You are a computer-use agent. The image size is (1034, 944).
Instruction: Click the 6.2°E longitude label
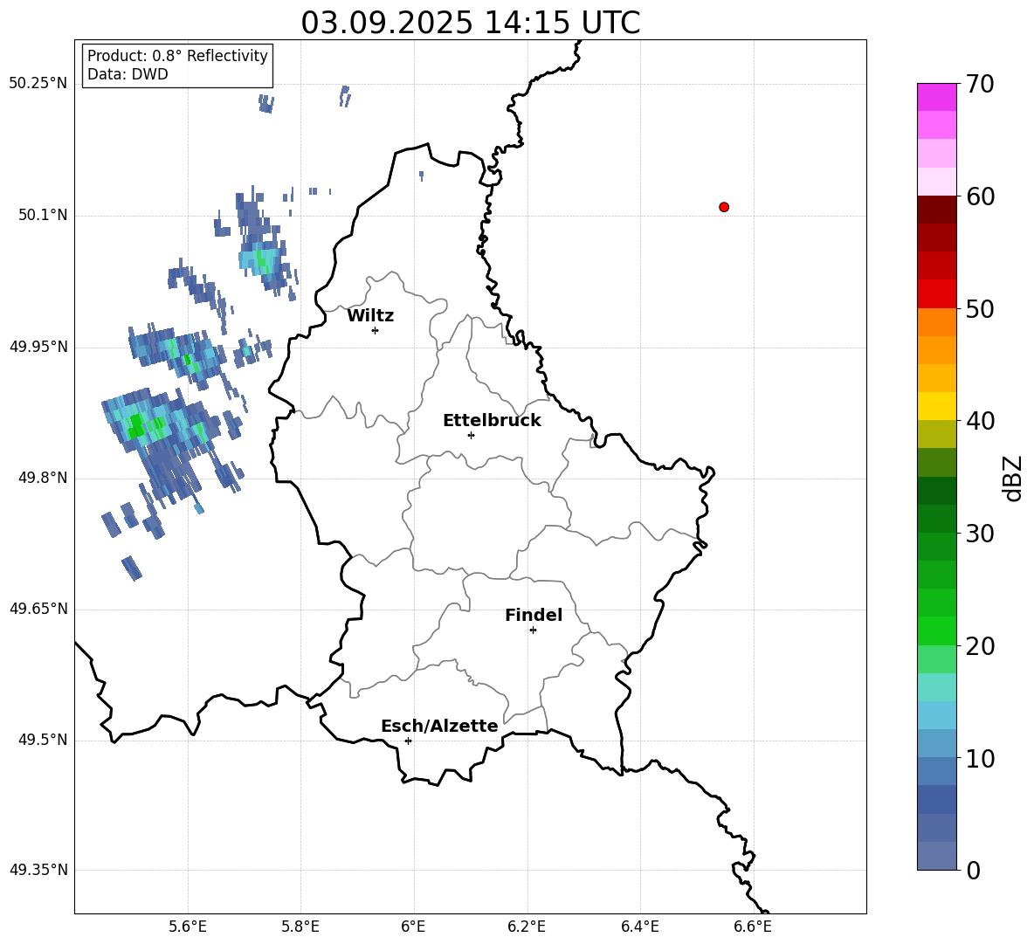coord(527,927)
